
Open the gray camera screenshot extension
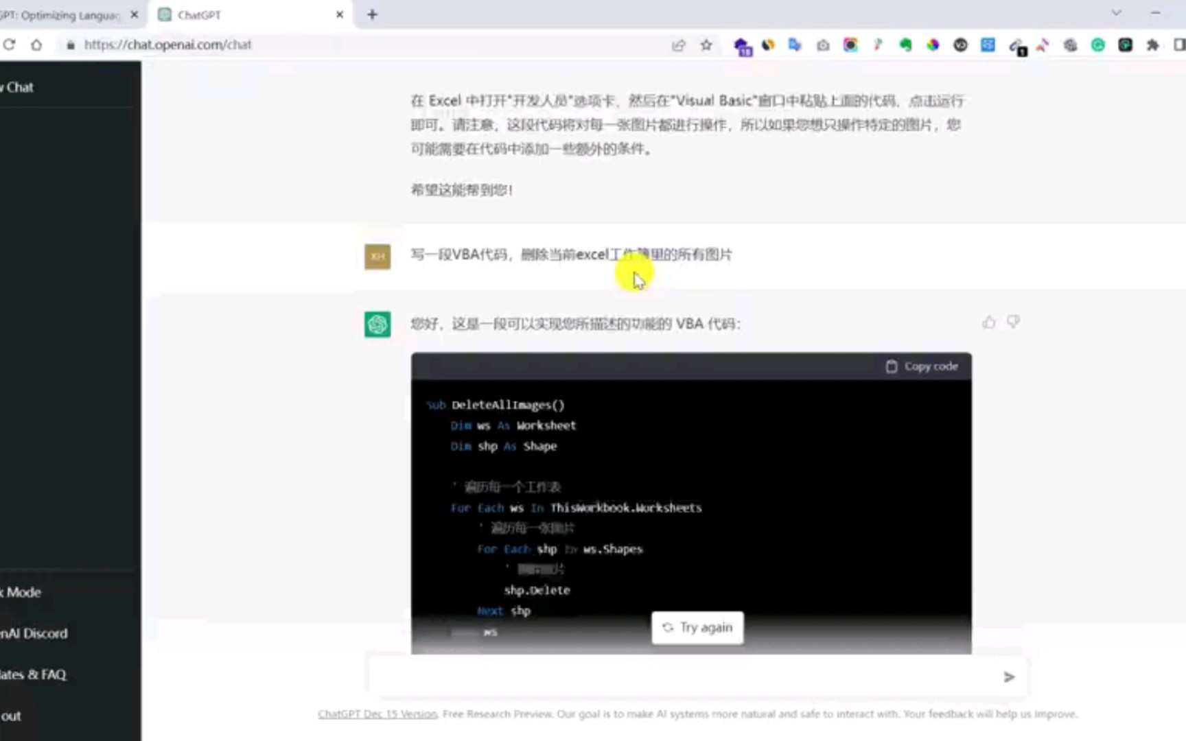pyautogui.click(x=823, y=45)
